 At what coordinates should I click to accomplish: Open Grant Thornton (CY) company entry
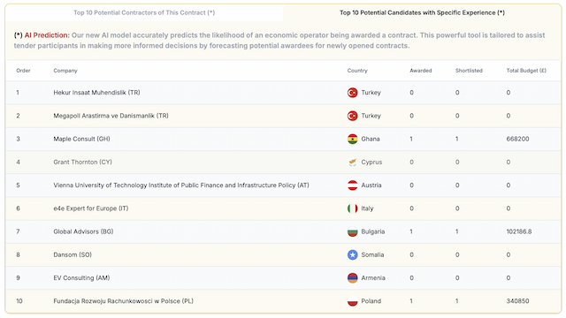(x=82, y=163)
